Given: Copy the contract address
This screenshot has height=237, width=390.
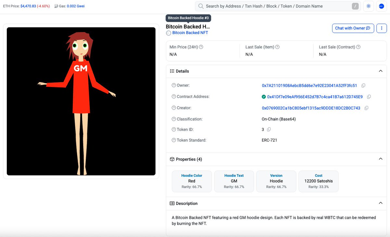Looking at the screenshot, I should 369,97.
